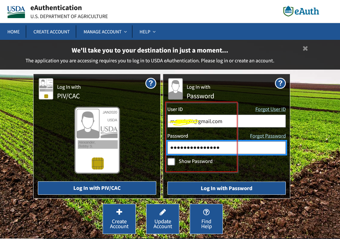340x239 pixels.
Task: Open help for PIV/CAC login
Action: (x=151, y=83)
